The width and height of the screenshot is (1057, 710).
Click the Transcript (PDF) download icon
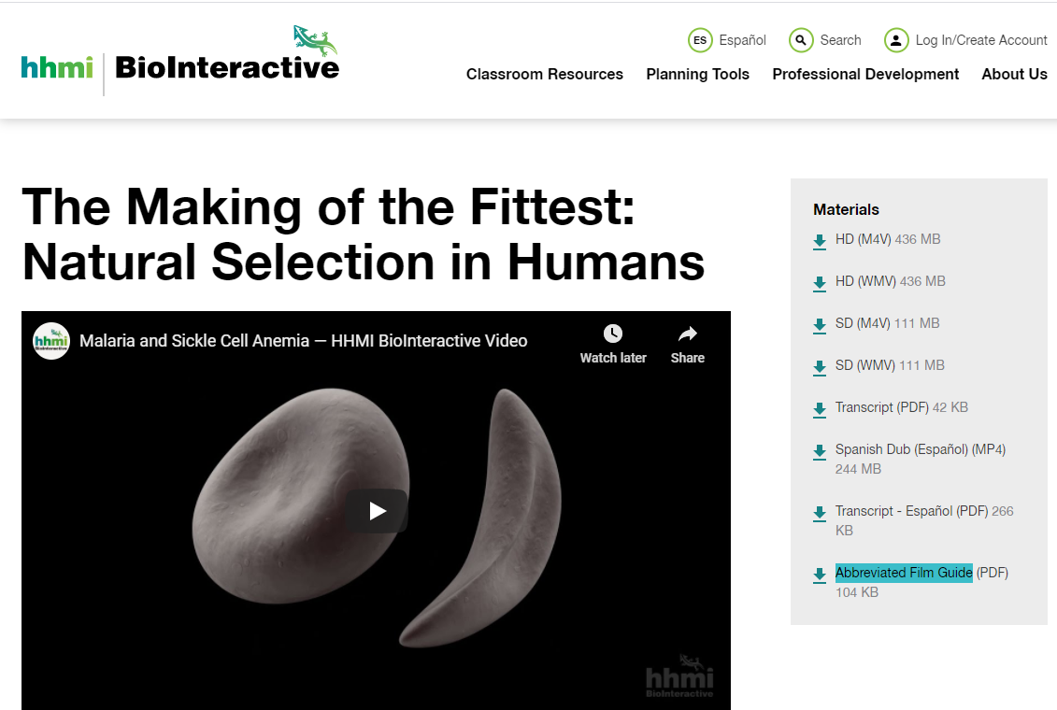[820, 409]
